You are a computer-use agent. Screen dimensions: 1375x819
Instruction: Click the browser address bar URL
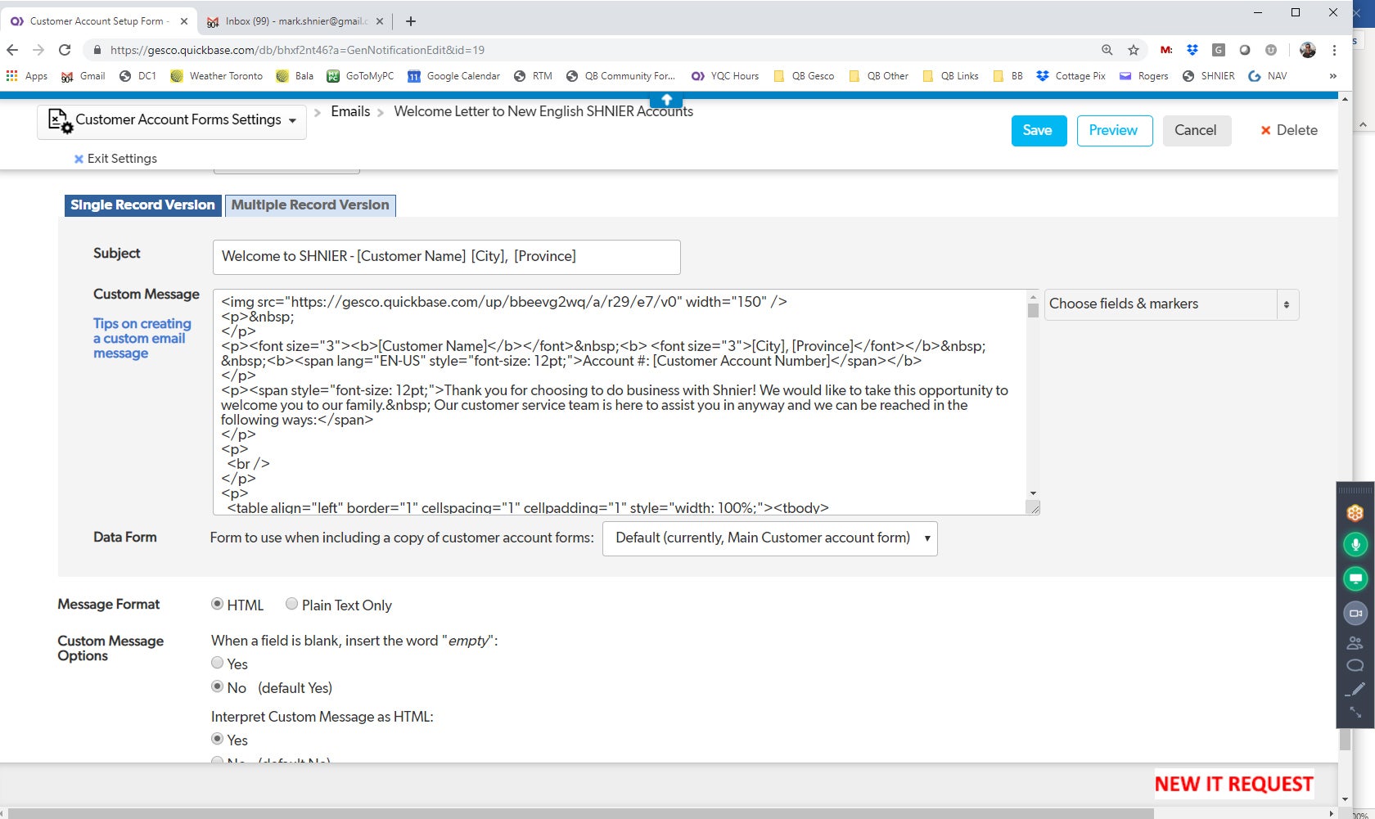(297, 50)
